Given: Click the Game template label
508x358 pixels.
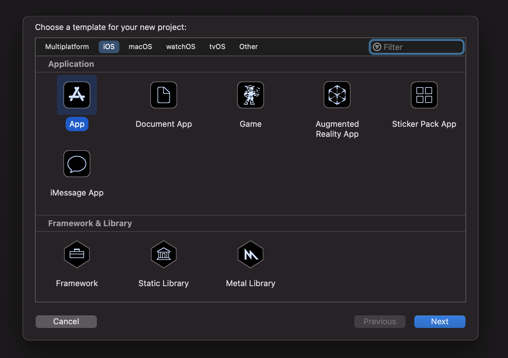Looking at the screenshot, I should coord(251,124).
